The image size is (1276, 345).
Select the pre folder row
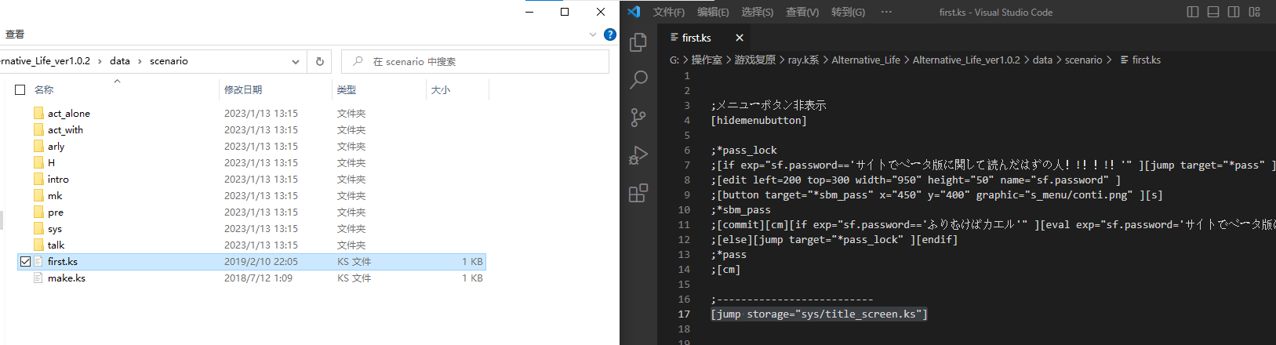coord(251,212)
